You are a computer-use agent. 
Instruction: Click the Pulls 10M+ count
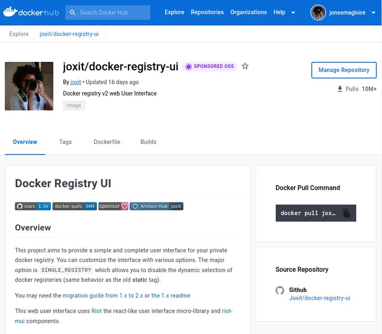point(369,89)
